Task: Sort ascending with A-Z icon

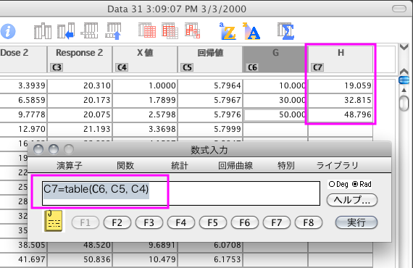Action: click(x=228, y=31)
